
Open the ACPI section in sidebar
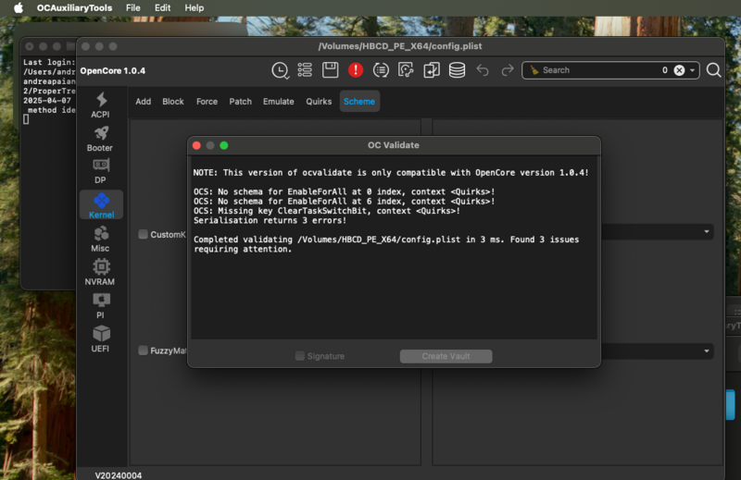[x=100, y=105]
